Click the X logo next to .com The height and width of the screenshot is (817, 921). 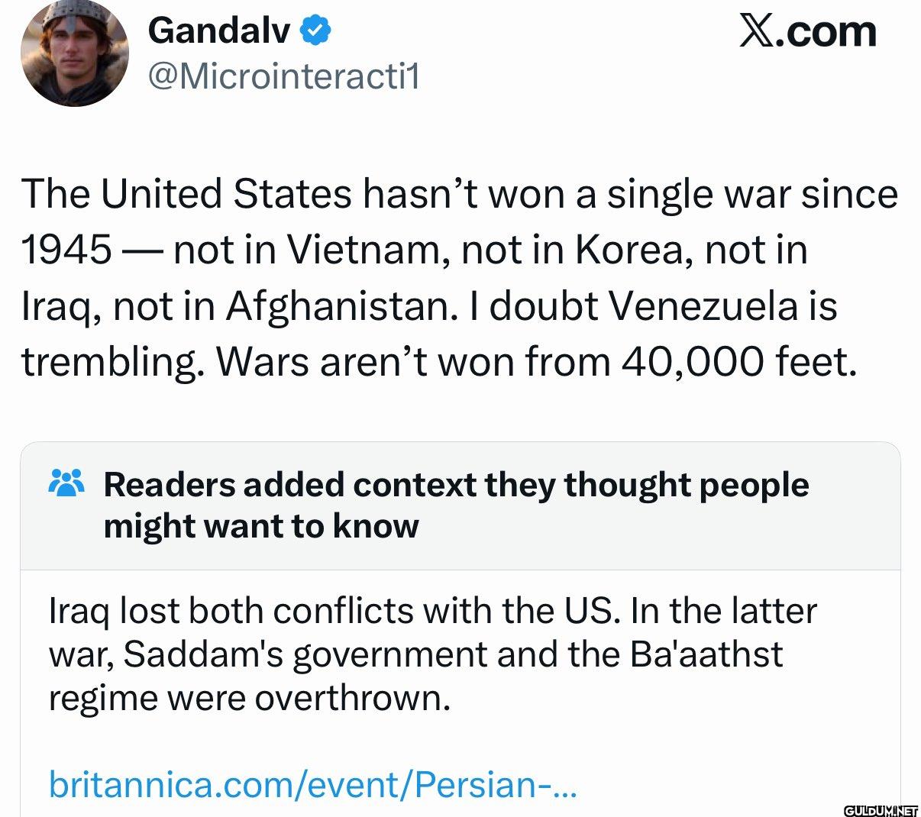758,31
